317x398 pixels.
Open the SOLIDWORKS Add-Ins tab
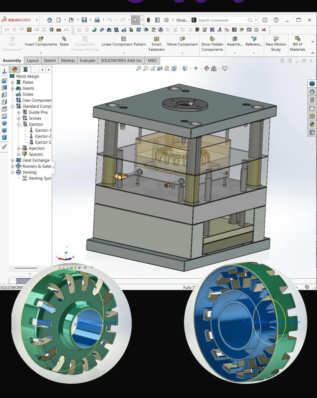click(121, 60)
